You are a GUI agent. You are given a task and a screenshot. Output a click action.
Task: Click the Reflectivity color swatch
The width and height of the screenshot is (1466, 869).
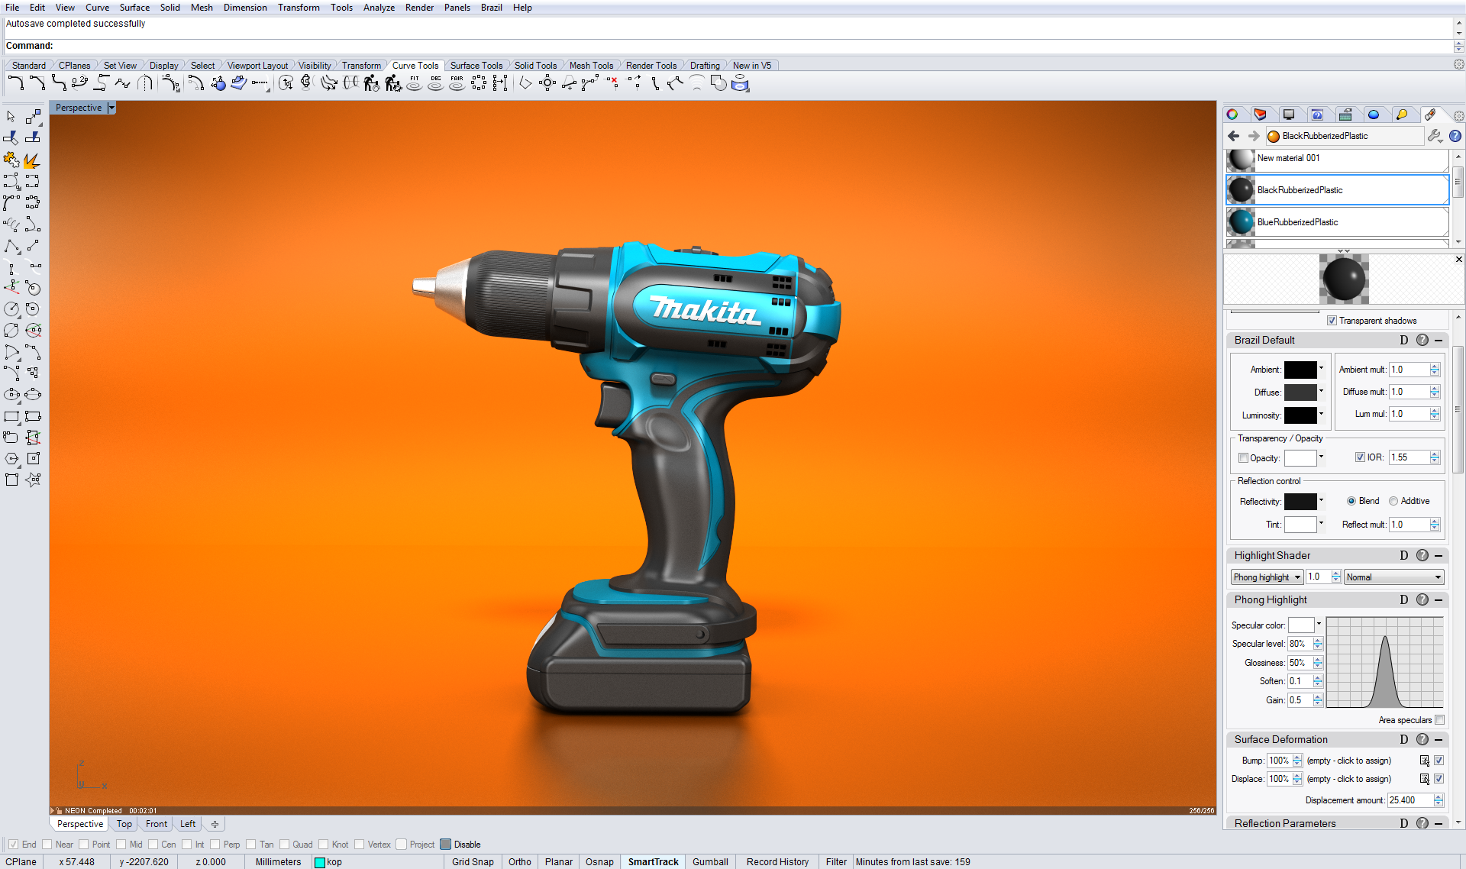pos(1300,502)
